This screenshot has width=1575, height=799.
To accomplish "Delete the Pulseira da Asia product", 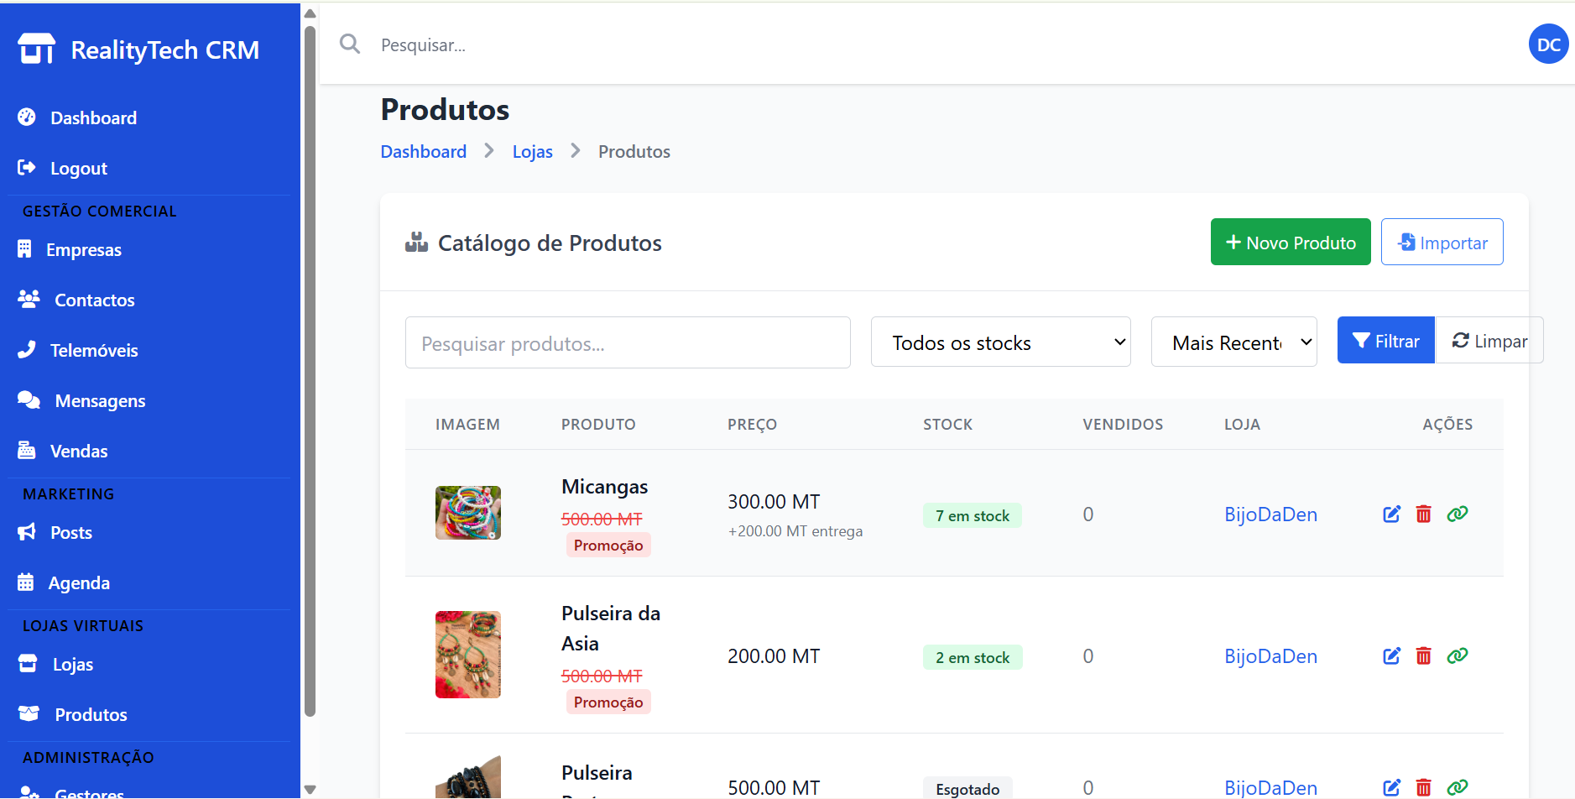I will point(1423,655).
